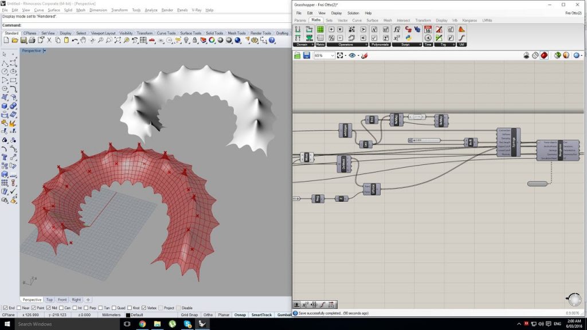This screenshot has width=587, height=330.
Task: Open the Grasshopper Sketch tool
Action: pyautogui.click(x=365, y=55)
